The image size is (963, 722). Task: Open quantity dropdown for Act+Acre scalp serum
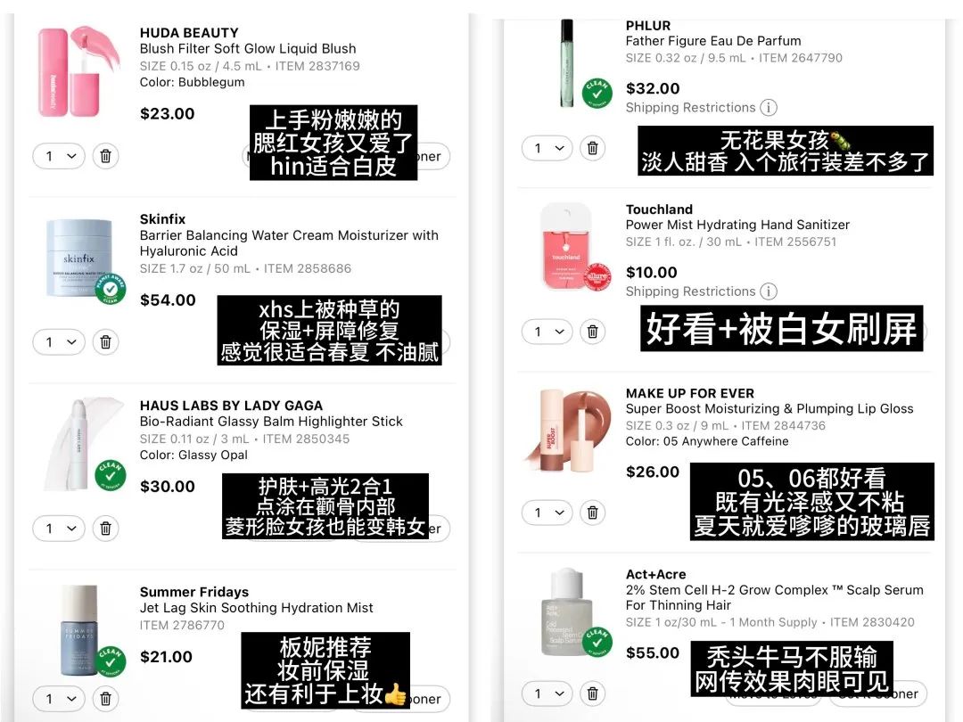[547, 693]
